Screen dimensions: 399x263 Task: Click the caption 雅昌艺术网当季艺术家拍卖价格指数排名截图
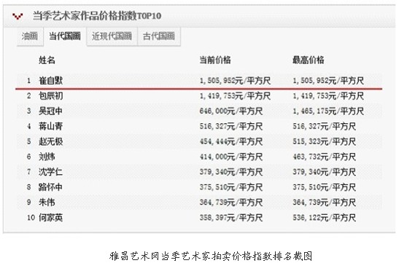point(211,256)
